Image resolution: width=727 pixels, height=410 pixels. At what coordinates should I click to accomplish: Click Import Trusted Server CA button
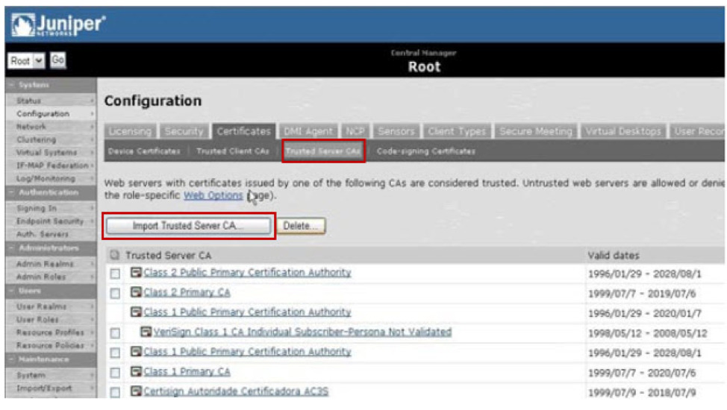coord(188,226)
